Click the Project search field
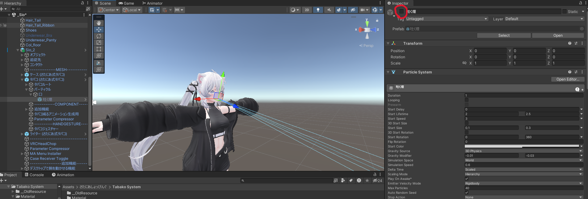This screenshot has height=199, width=588. (287, 180)
